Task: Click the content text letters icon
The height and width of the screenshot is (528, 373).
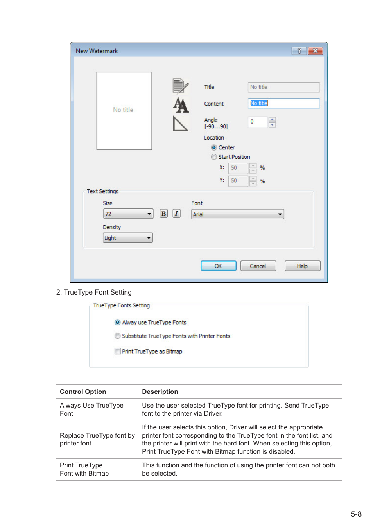Action: [x=181, y=105]
